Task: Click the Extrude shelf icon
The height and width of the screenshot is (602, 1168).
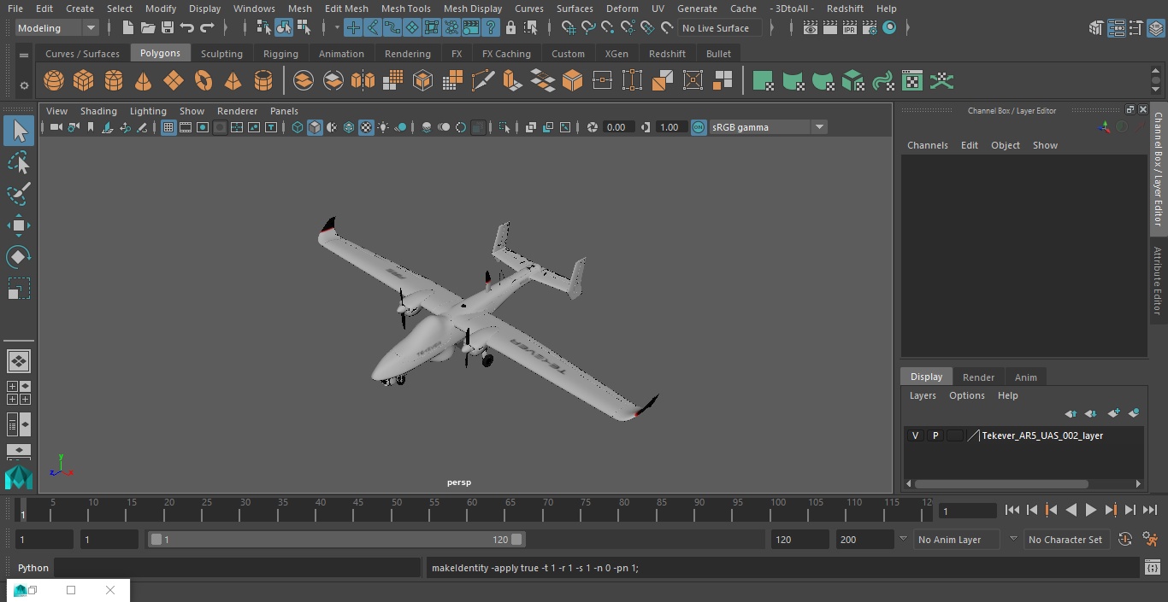Action: [513, 81]
